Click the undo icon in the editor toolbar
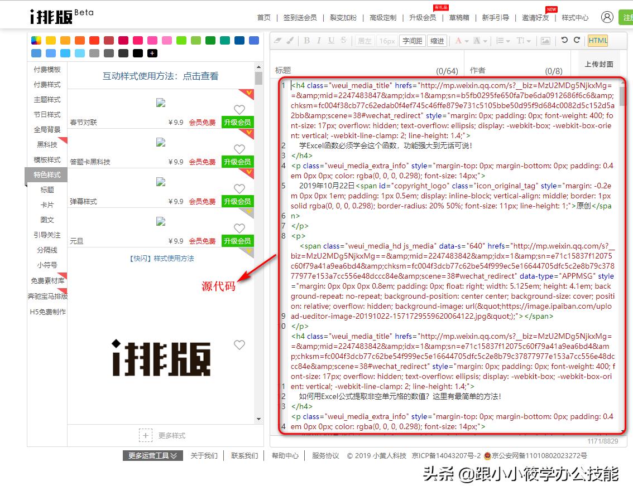The height and width of the screenshot is (496, 633). click(565, 40)
